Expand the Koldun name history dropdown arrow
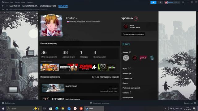 77,18
